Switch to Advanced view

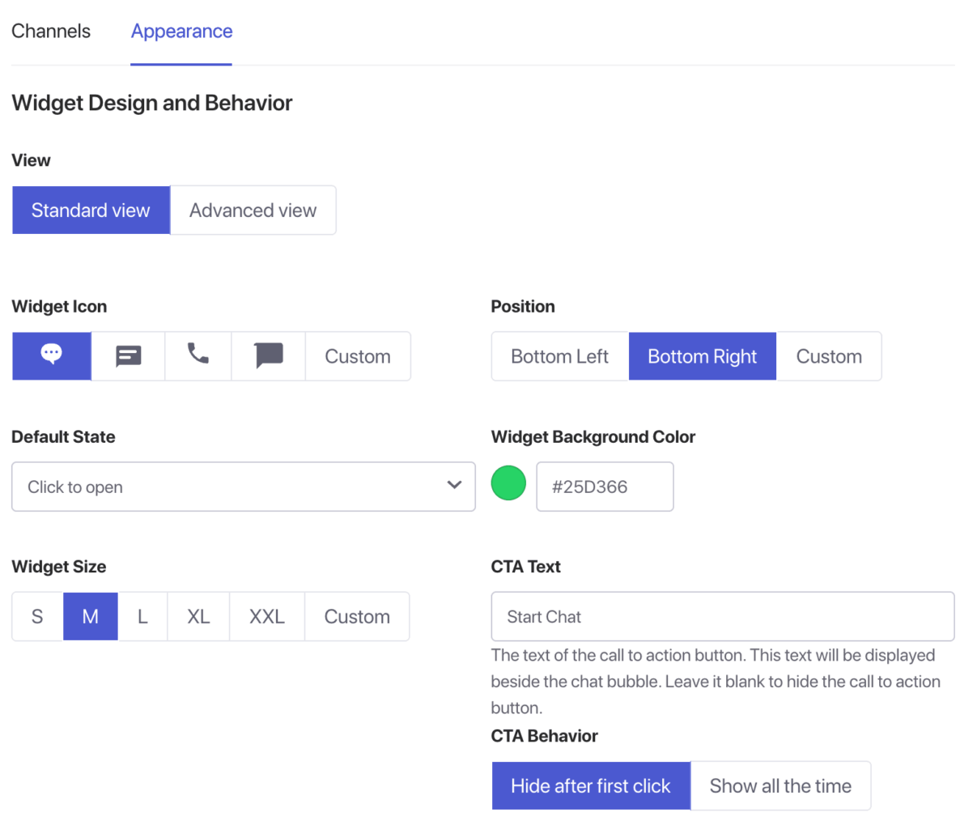pyautogui.click(x=253, y=210)
